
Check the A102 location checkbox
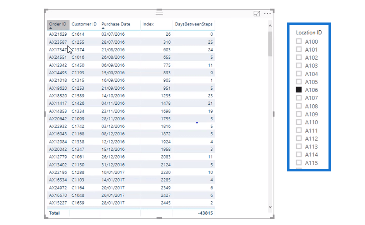pos(299,57)
